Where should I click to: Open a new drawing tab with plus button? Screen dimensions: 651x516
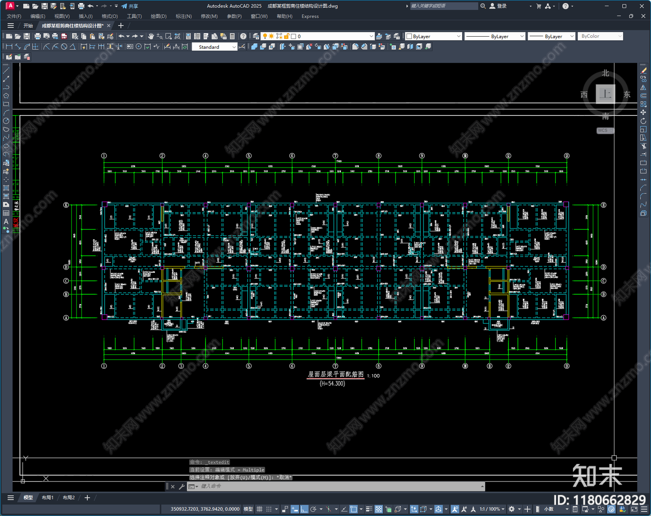tap(120, 26)
